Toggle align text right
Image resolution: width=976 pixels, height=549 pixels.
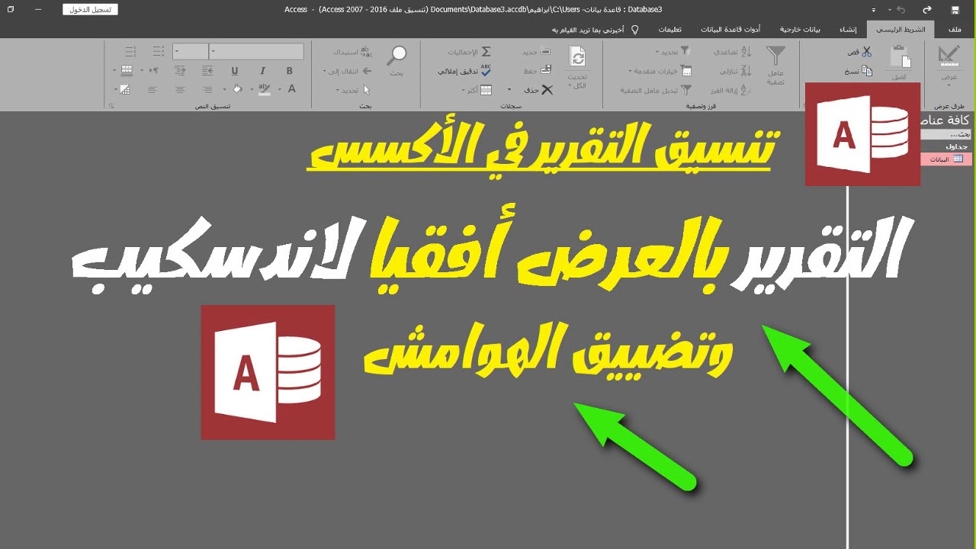coord(207,89)
